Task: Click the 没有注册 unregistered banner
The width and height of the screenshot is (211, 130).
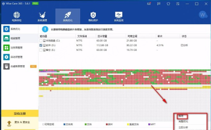Action: tap(20, 114)
